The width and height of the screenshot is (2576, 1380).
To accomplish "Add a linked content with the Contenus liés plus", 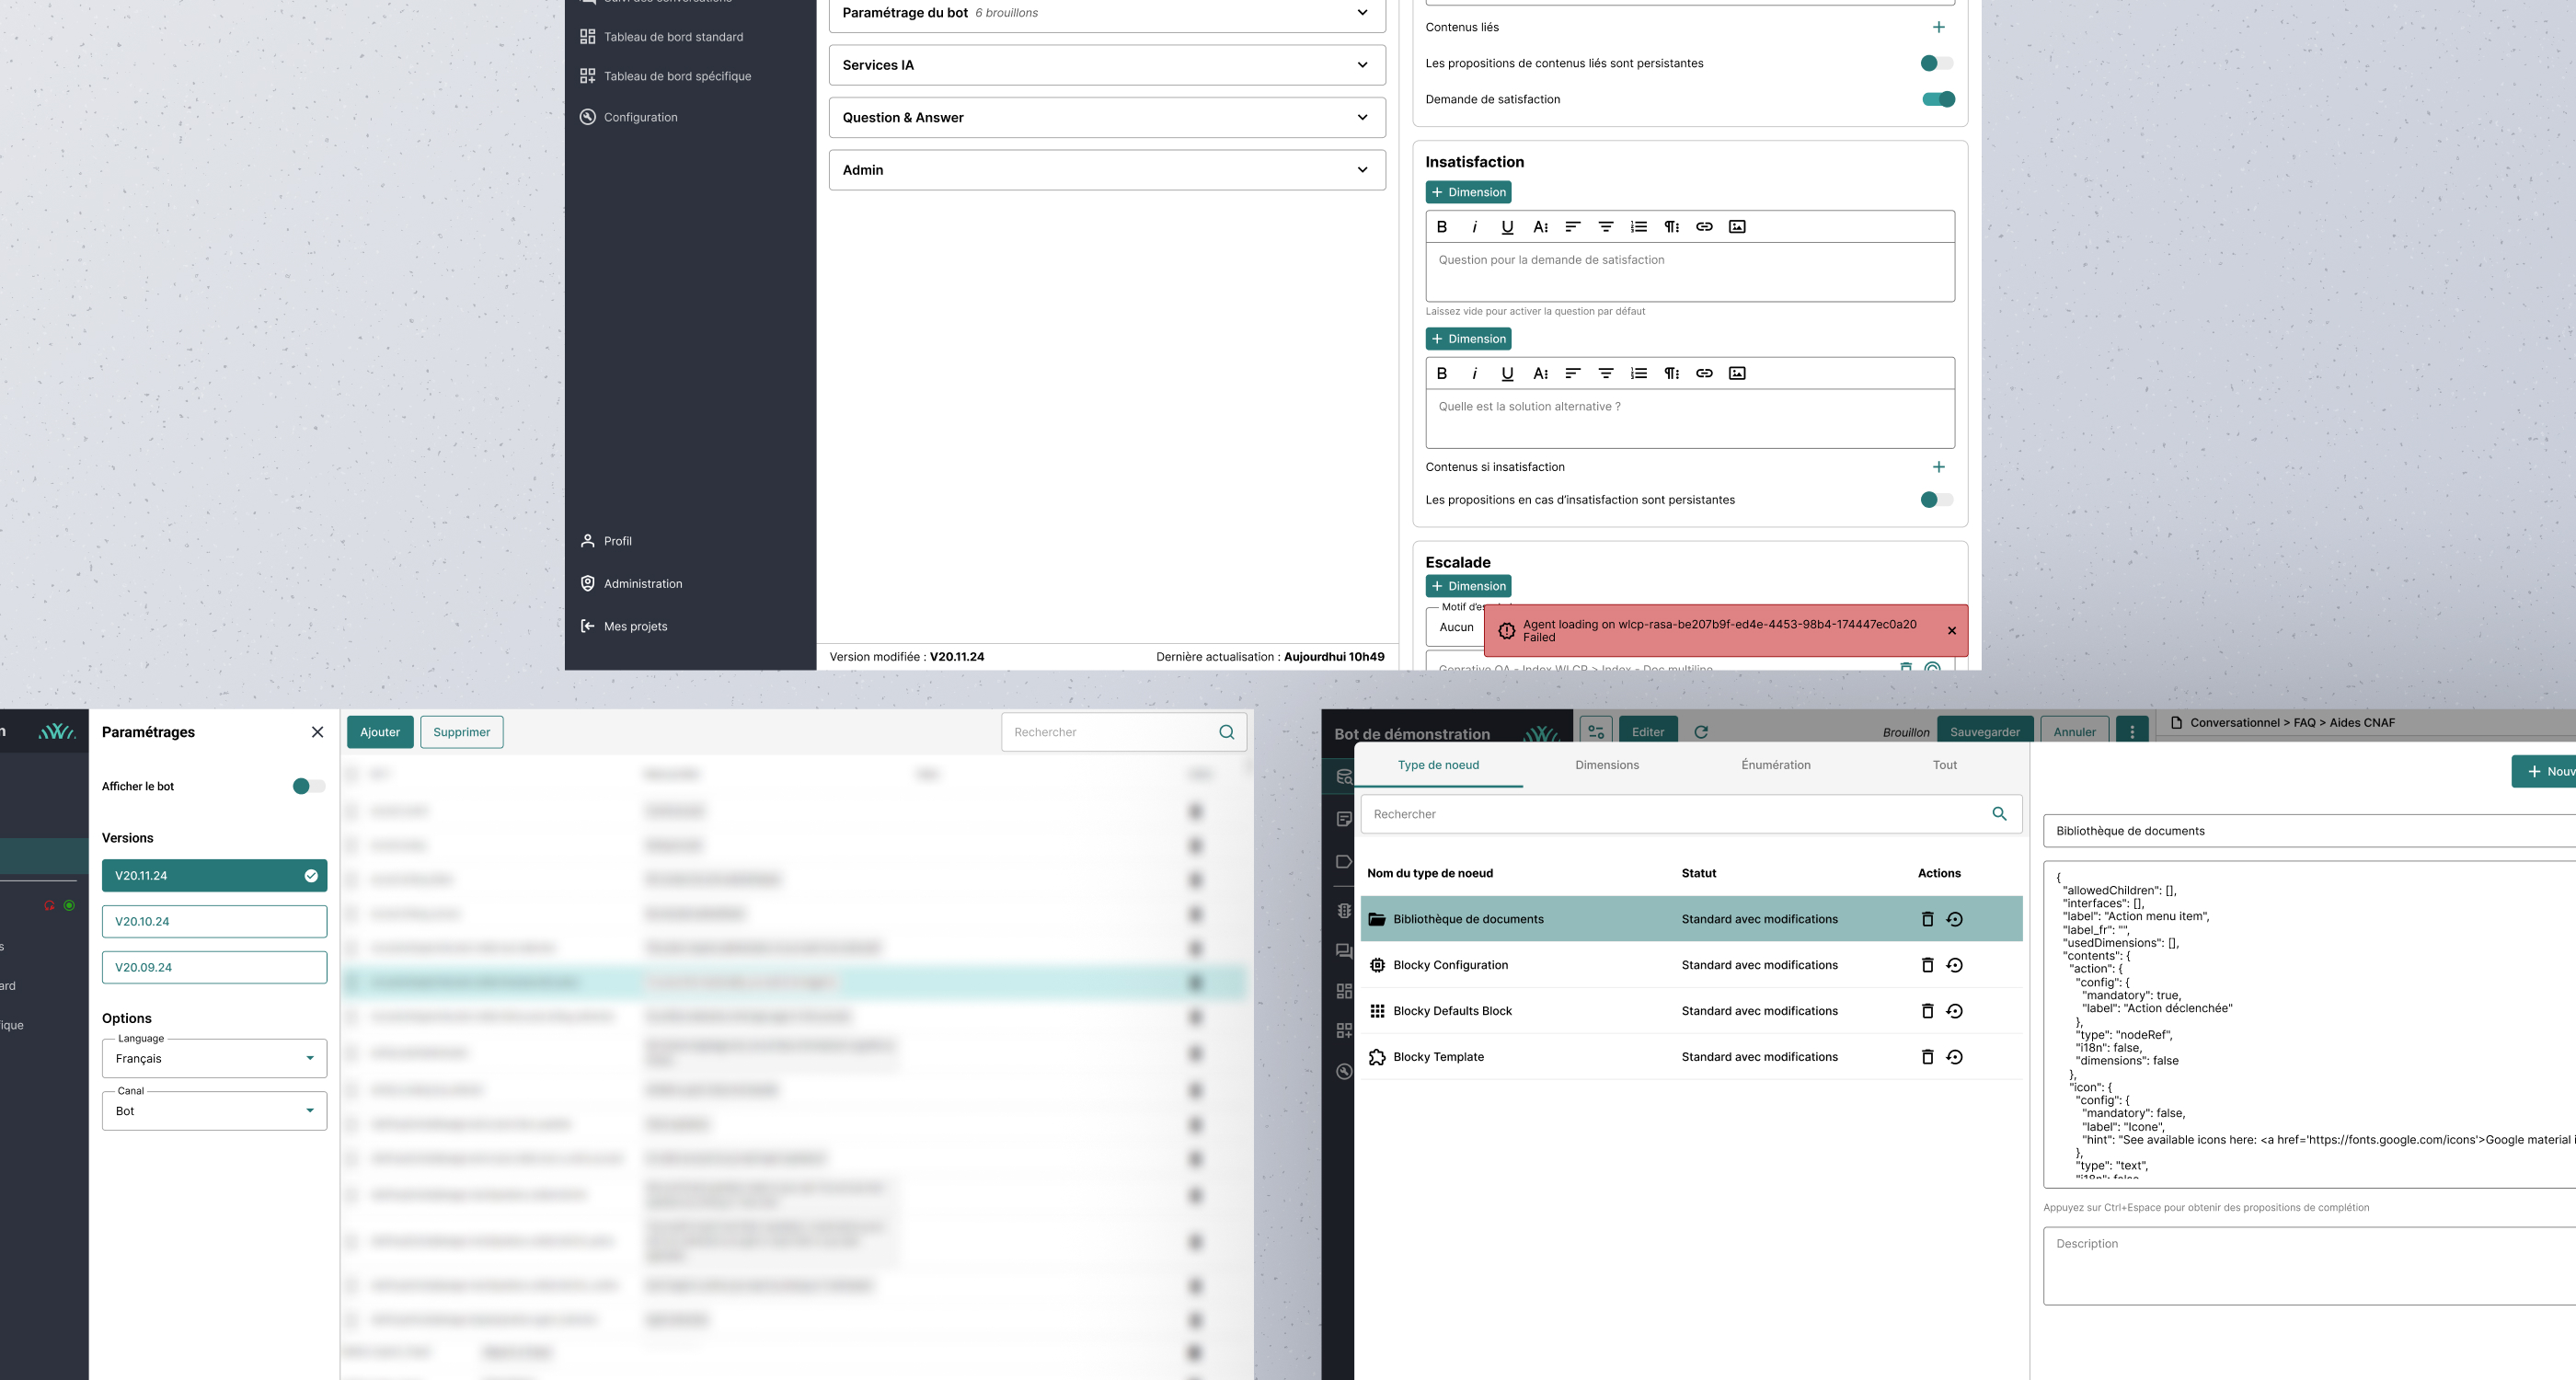I will coord(1938,27).
